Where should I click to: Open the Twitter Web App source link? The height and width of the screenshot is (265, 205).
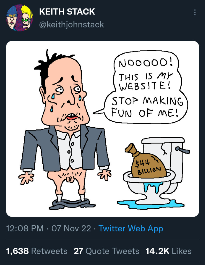point(131,229)
